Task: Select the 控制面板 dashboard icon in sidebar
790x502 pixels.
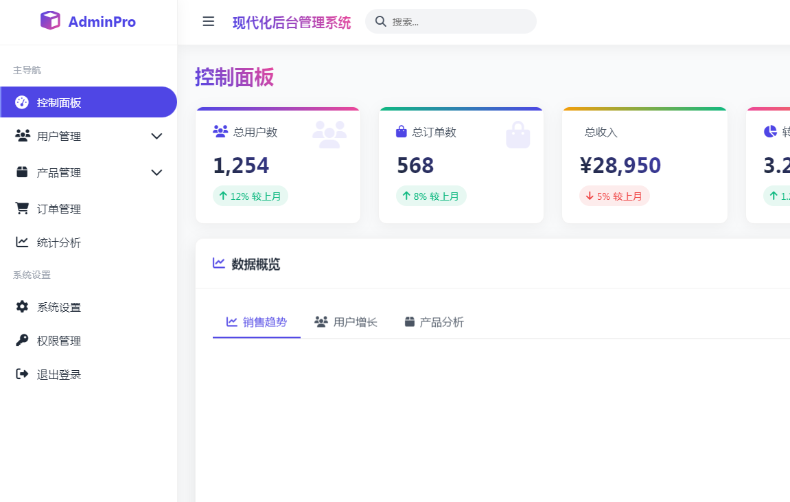Action: 23,102
